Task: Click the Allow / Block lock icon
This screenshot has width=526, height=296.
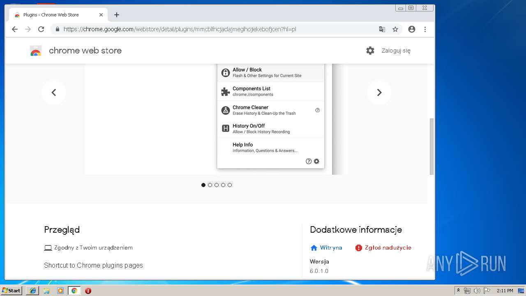Action: click(226, 73)
